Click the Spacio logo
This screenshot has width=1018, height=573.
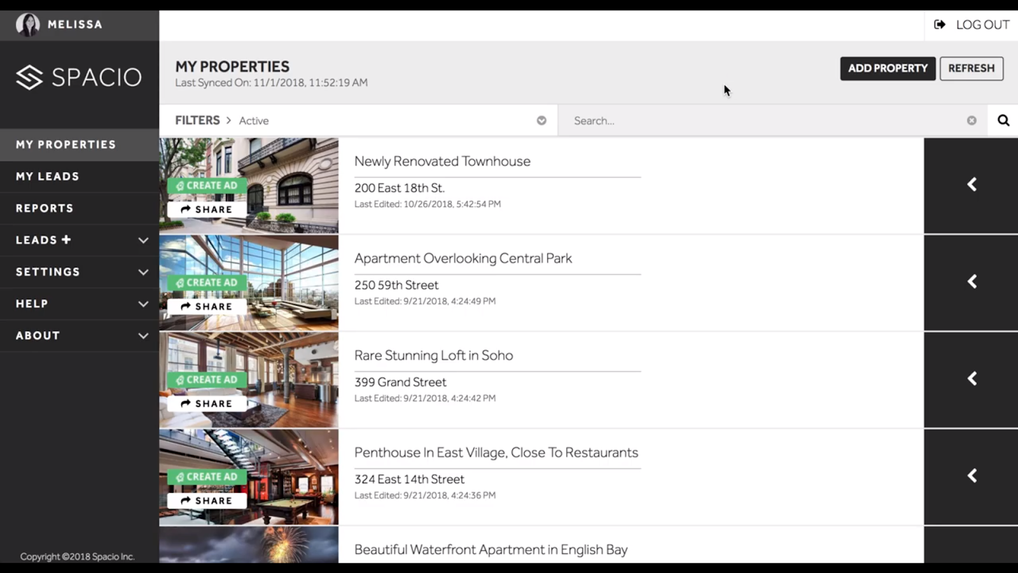click(79, 76)
